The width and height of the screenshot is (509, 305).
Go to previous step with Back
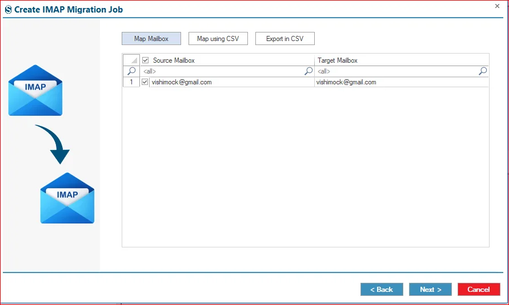(x=382, y=290)
